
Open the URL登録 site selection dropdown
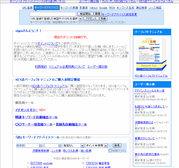(56, 19)
